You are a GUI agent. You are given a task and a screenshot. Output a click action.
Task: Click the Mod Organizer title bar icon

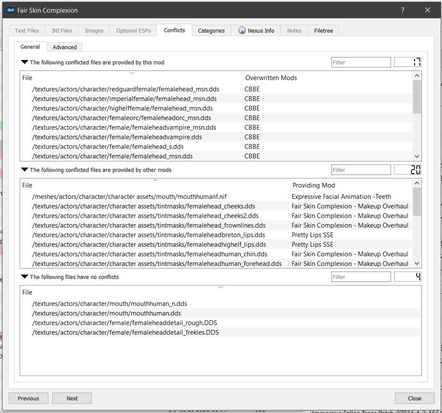11,10
